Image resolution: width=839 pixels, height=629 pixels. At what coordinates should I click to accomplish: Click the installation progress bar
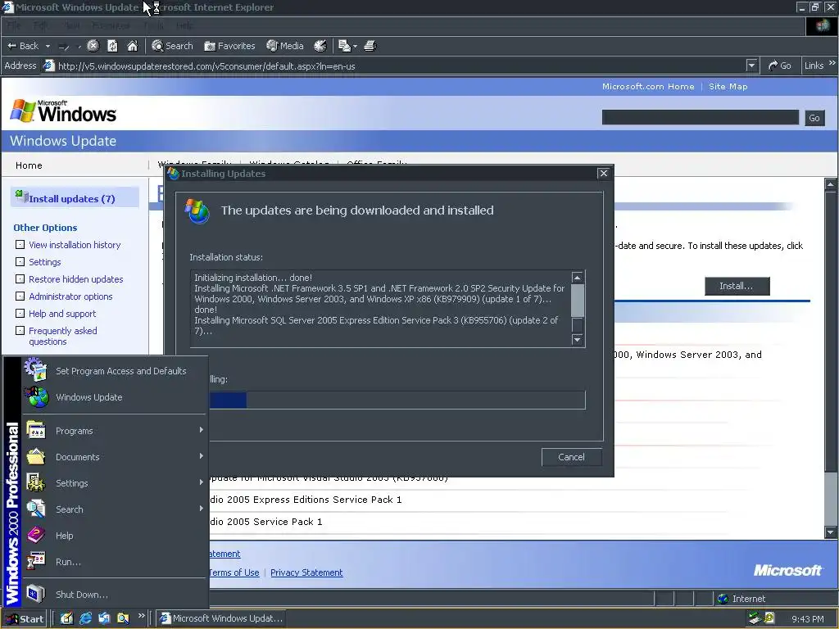point(397,400)
